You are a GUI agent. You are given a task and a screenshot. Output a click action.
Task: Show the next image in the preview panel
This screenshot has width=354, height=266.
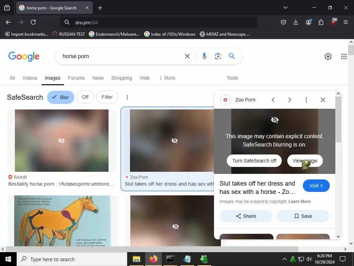pos(290,100)
